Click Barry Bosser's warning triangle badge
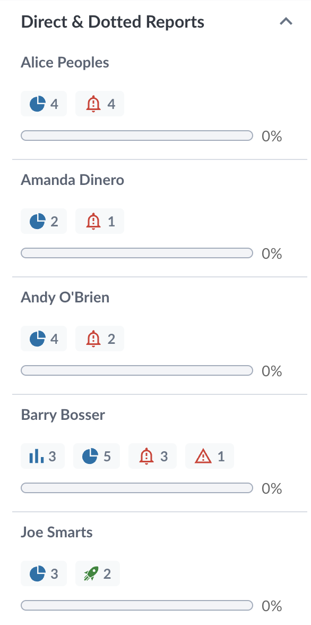The width and height of the screenshot is (311, 625). (x=210, y=456)
